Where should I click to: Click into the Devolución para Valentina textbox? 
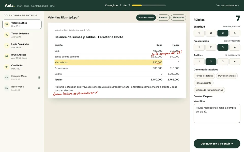(x=217, y=113)
